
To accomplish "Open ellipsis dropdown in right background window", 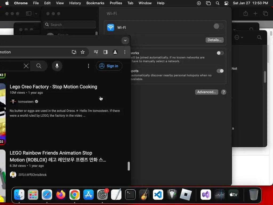I will click(239, 37).
